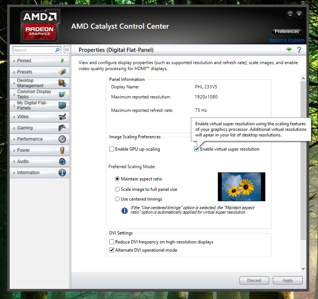Viewport: 318px width, 299px height.
Task: Click the green pin icon in header
Action: [x=289, y=49]
